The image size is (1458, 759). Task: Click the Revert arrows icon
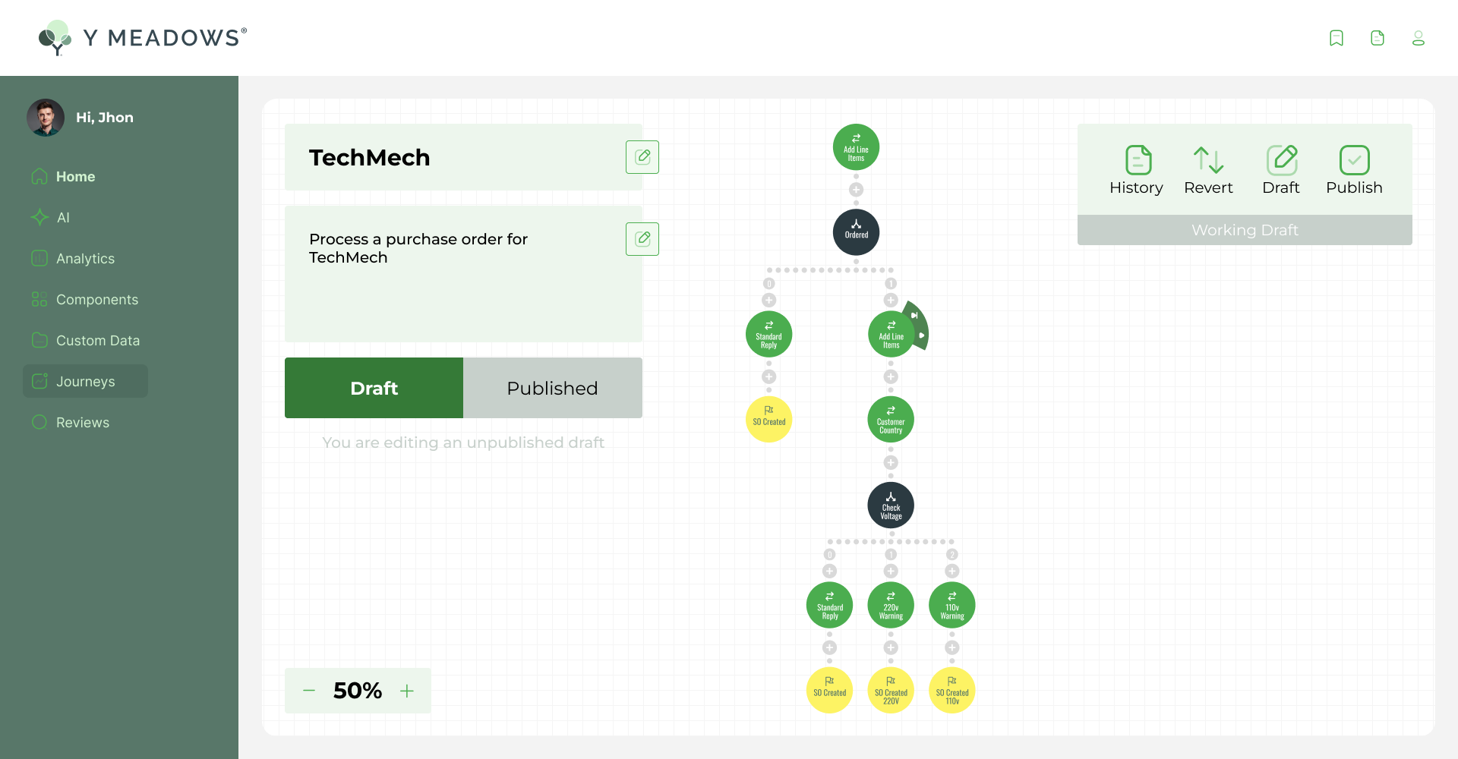1208,160
